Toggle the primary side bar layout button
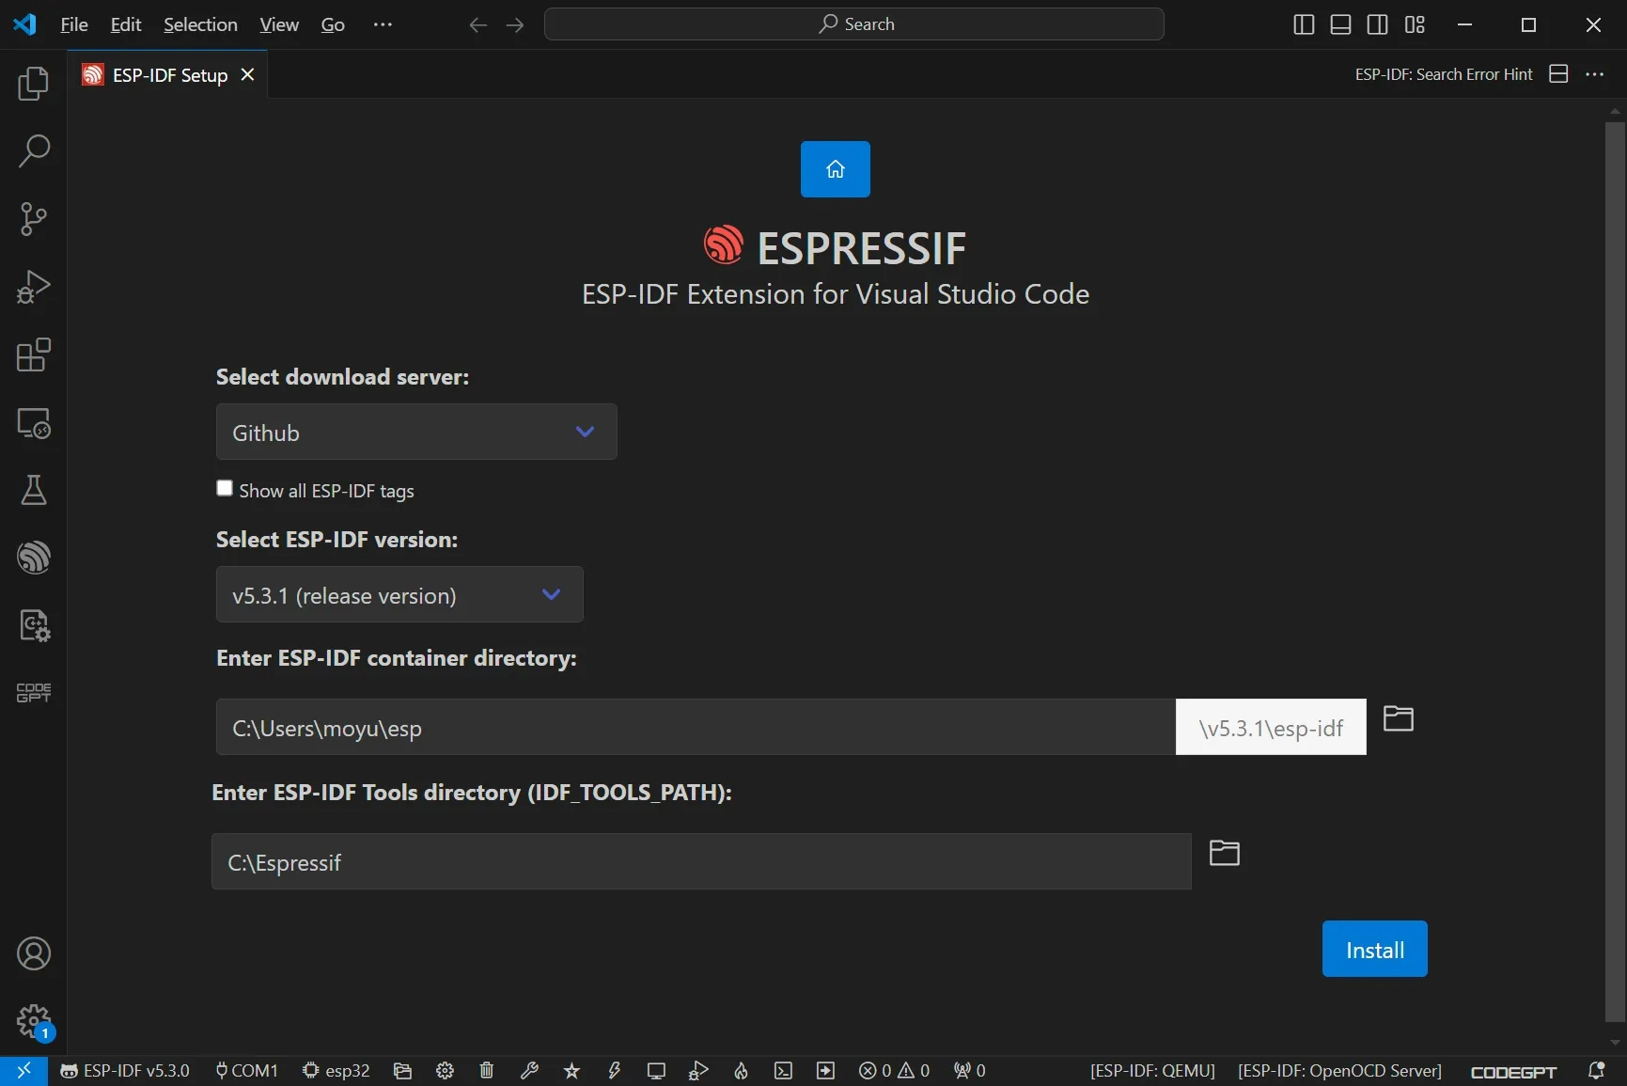Image resolution: width=1627 pixels, height=1086 pixels. point(1304,24)
